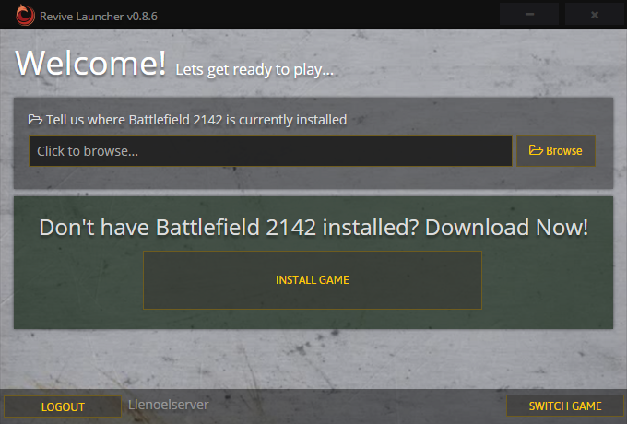Click 'Tell us where Battlefield 2142 is currently installed' label
The image size is (627, 424).
click(196, 120)
